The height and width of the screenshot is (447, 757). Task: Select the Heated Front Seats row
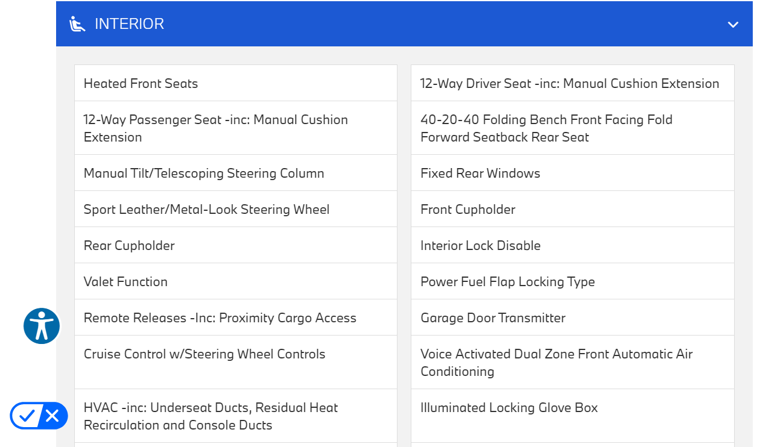[141, 84]
